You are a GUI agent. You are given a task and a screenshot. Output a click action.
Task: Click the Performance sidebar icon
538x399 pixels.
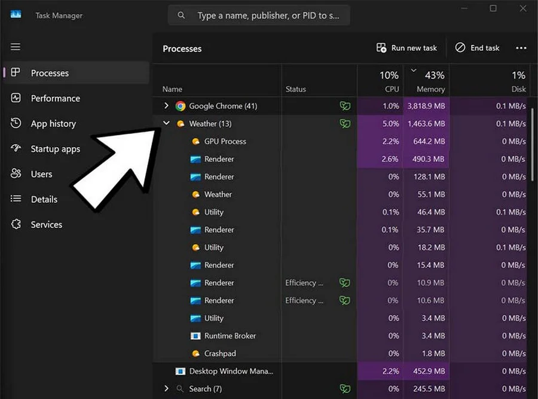tap(16, 98)
